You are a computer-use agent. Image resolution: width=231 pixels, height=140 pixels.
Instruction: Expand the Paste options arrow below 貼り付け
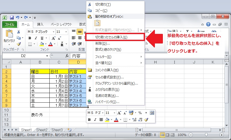[x=9, y=45]
